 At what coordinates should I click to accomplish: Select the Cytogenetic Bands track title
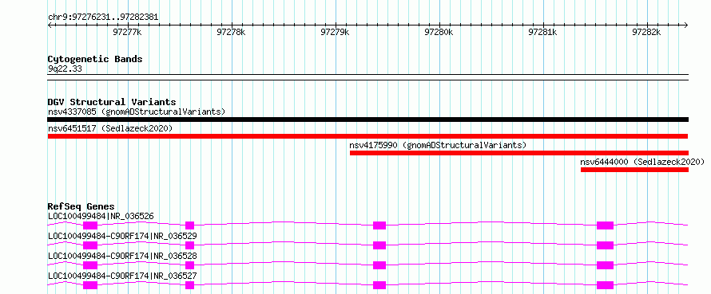click(95, 59)
